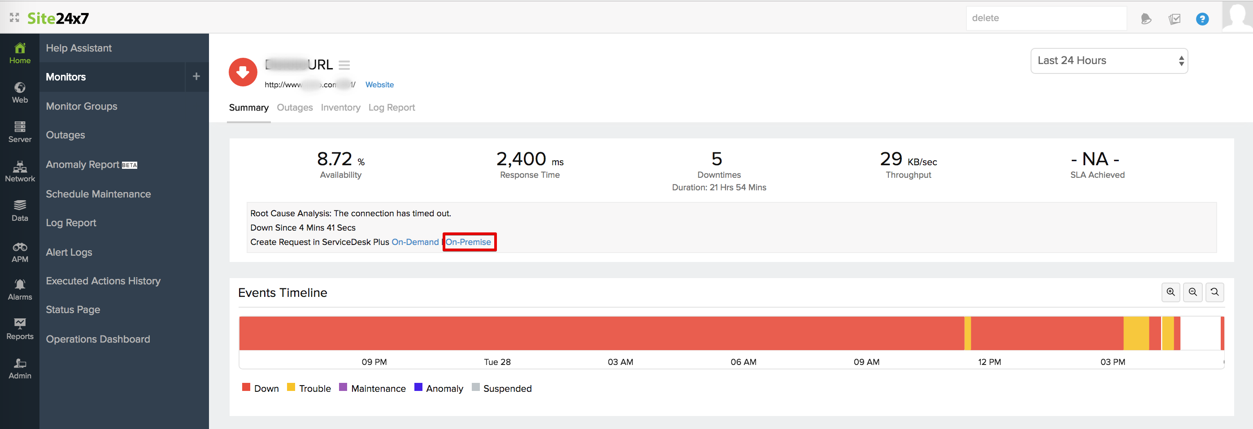
Task: Click plus button next to Monitors
Action: point(196,76)
